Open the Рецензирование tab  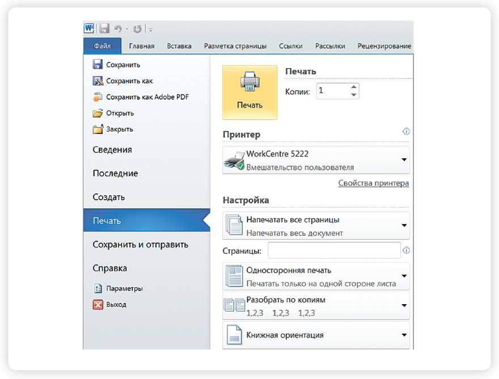click(384, 46)
